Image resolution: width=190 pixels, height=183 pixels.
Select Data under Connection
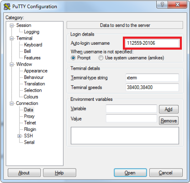pyautogui.click(x=29, y=110)
